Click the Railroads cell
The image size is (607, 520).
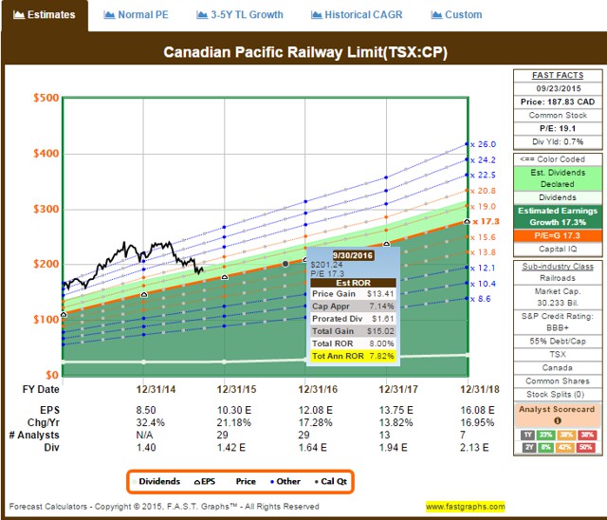558,278
